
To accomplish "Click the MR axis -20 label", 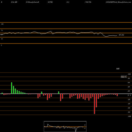I will 129,100.
